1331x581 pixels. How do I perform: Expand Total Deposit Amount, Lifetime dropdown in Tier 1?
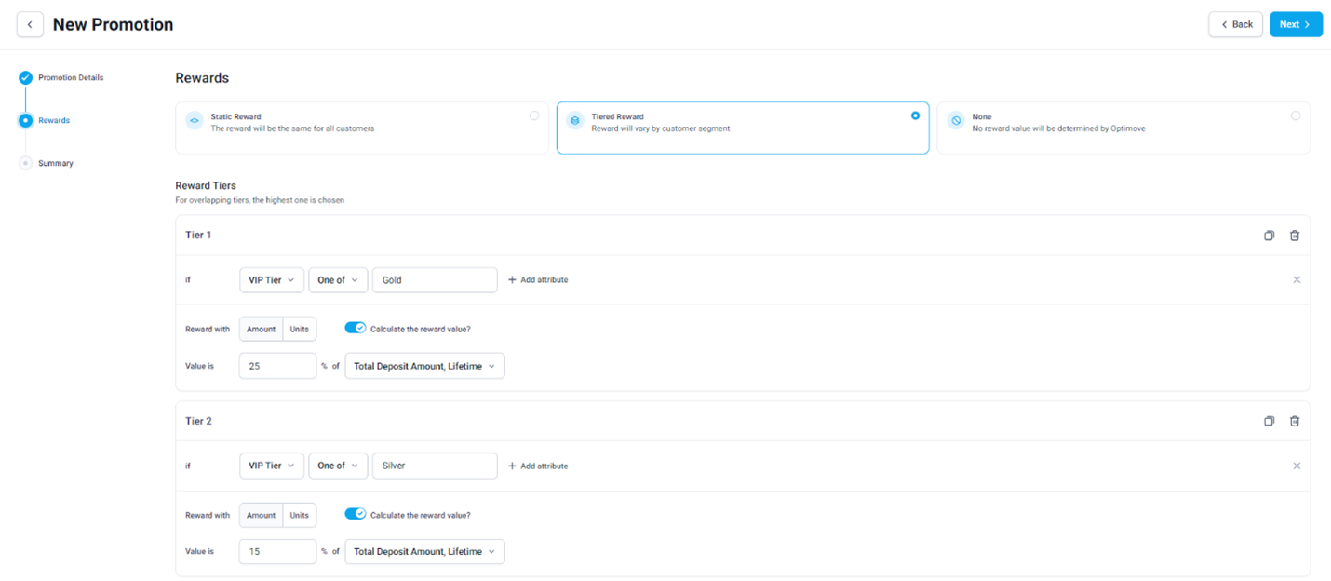click(424, 366)
